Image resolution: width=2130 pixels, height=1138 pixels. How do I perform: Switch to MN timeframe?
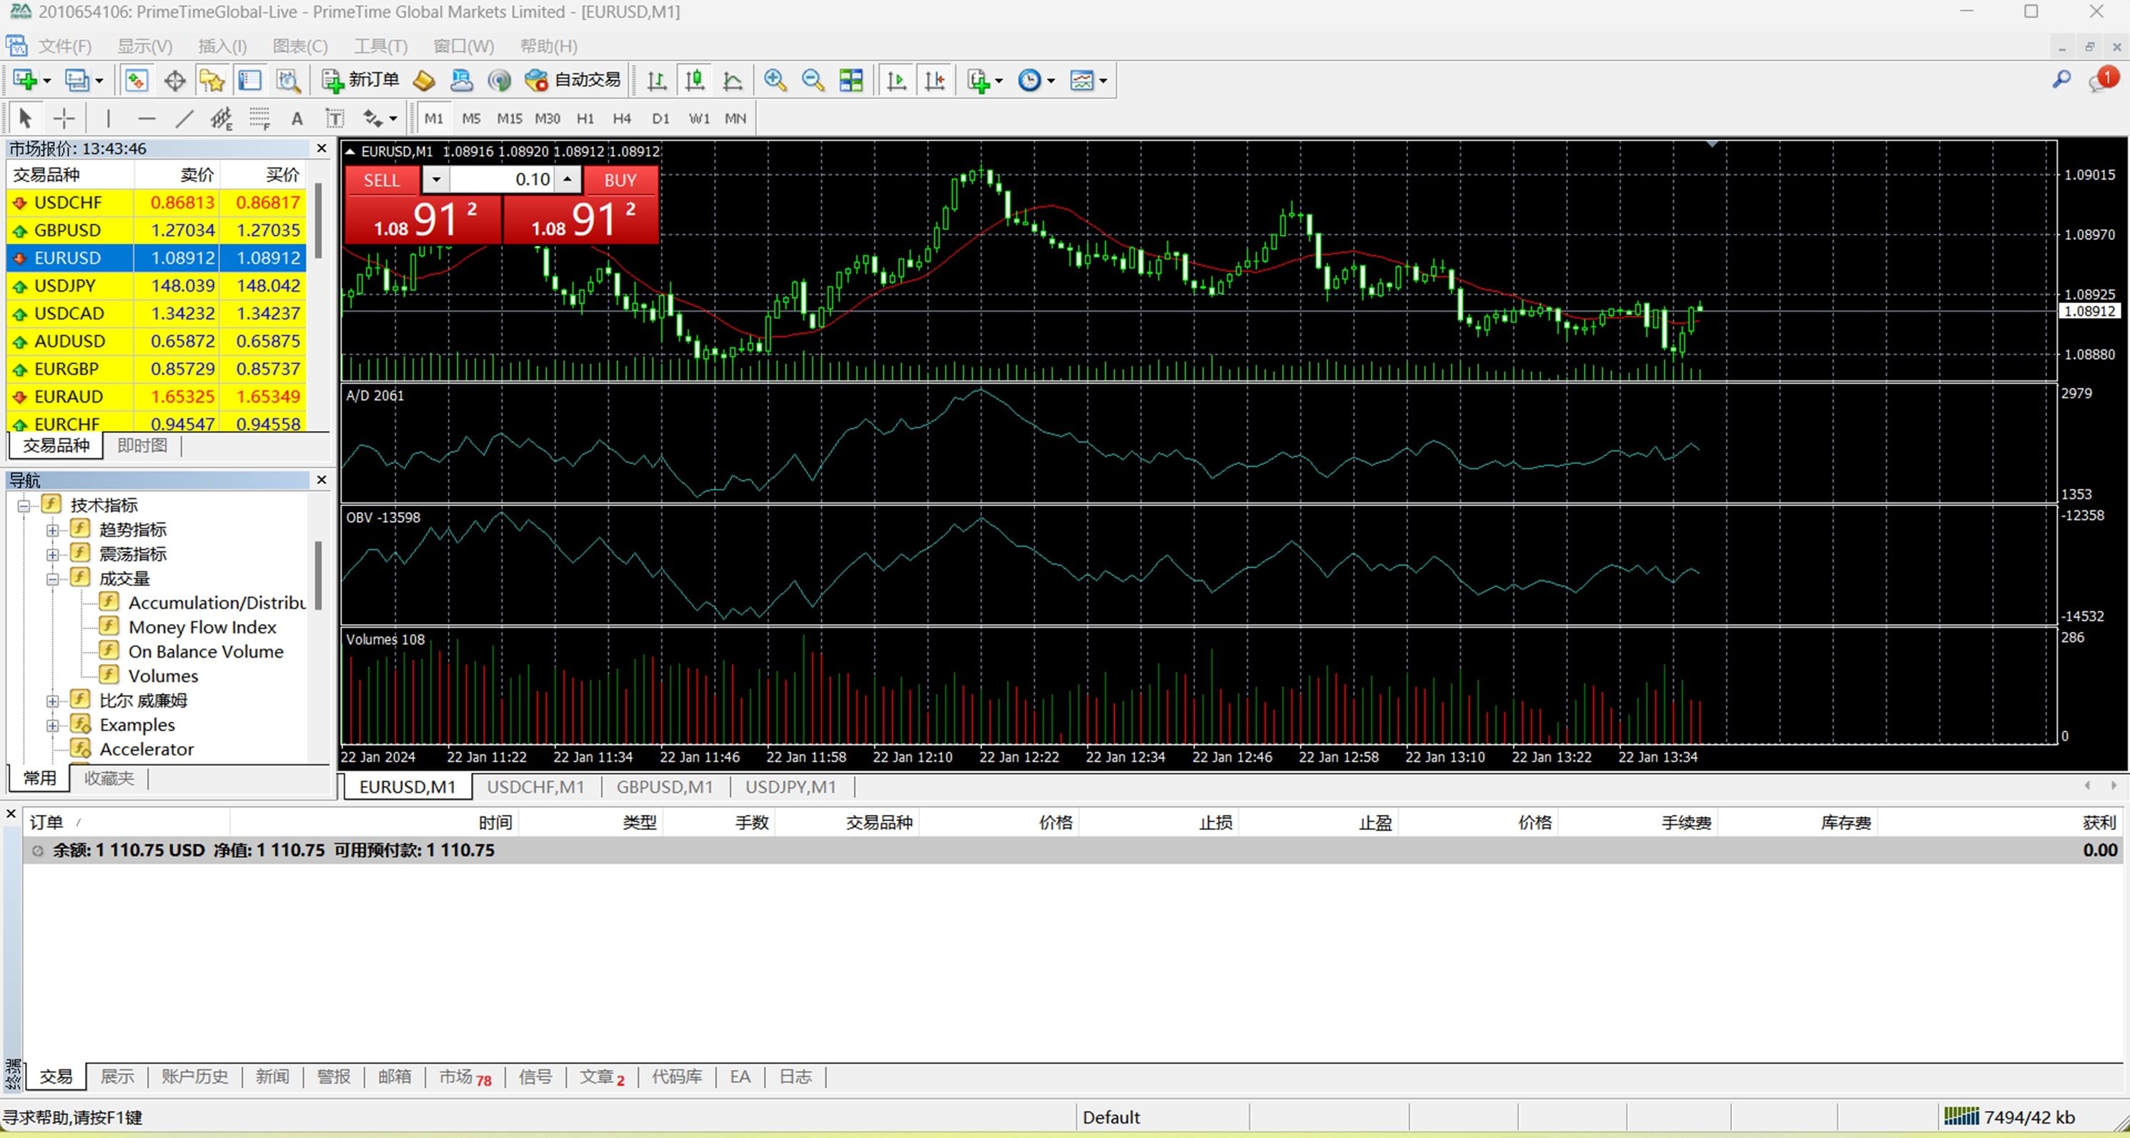click(735, 118)
